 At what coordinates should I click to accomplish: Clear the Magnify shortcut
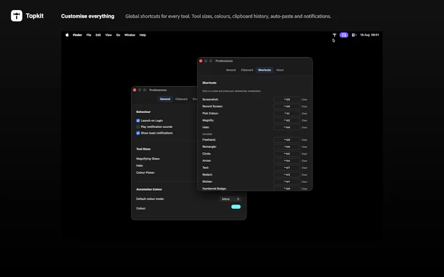(x=304, y=120)
